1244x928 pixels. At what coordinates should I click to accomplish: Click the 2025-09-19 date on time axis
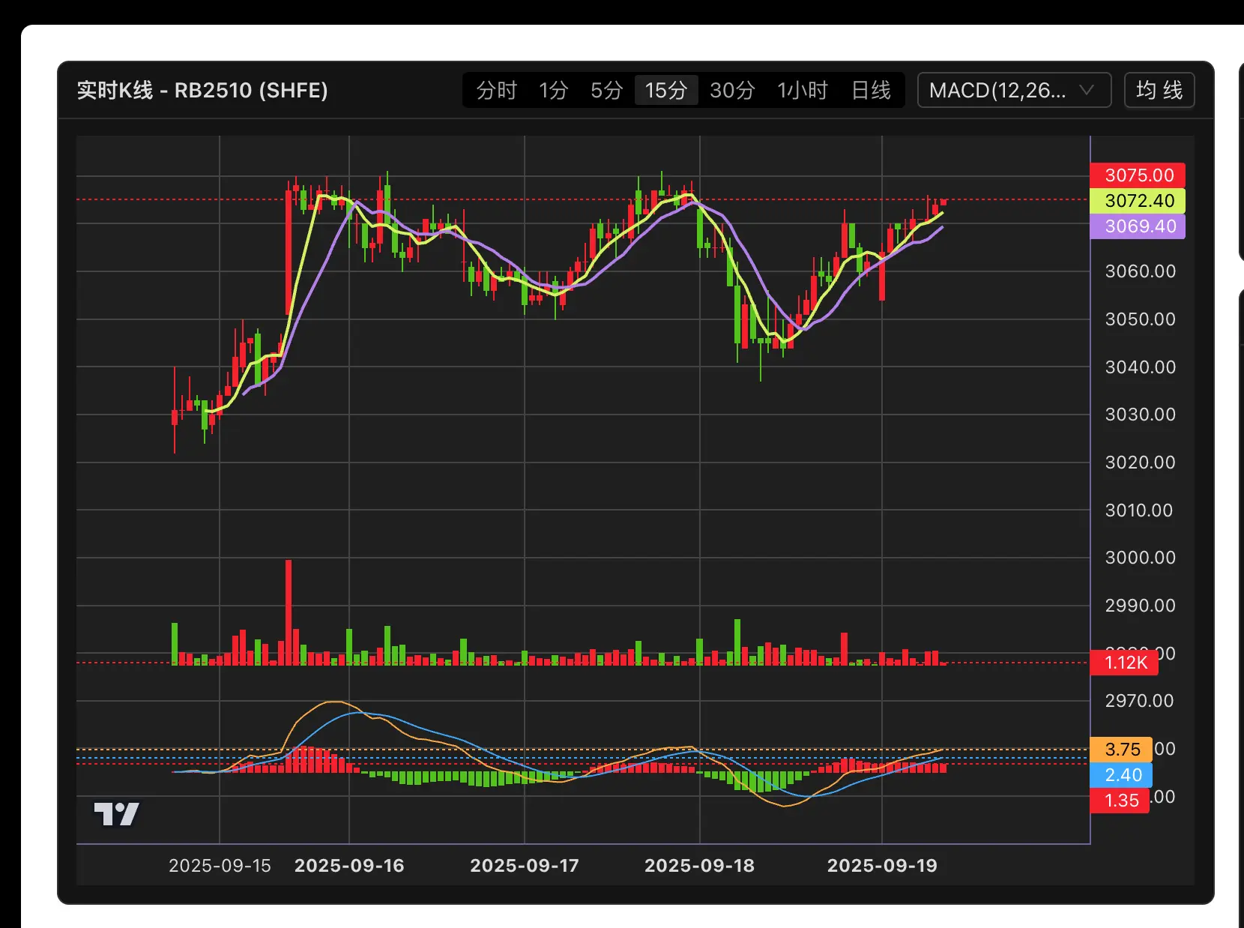pyautogui.click(x=882, y=866)
